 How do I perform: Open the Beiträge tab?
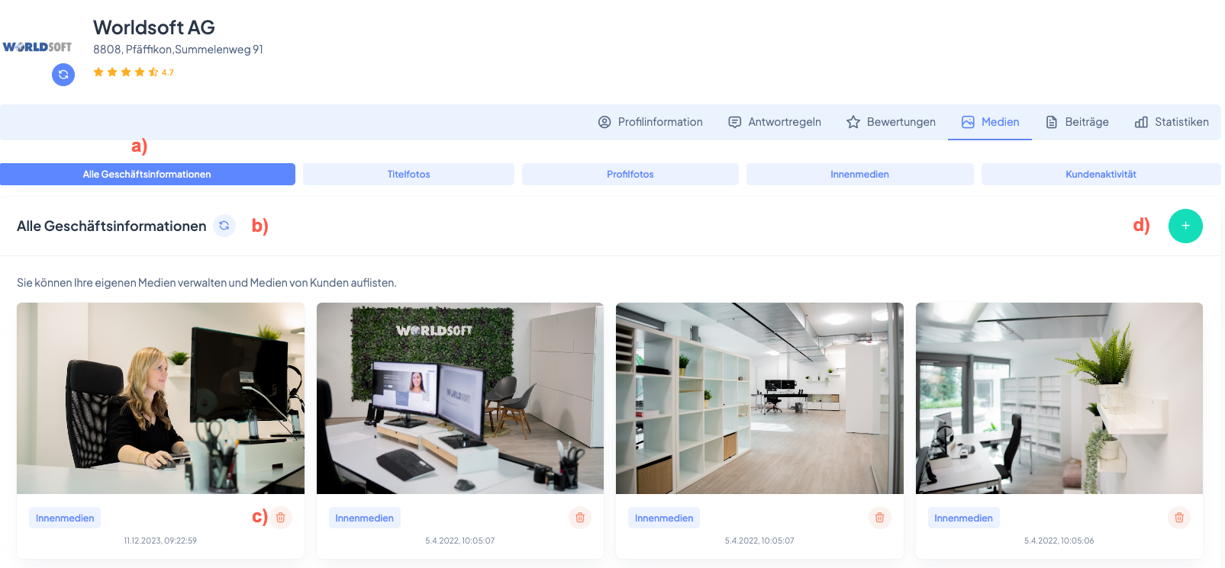click(x=1077, y=122)
